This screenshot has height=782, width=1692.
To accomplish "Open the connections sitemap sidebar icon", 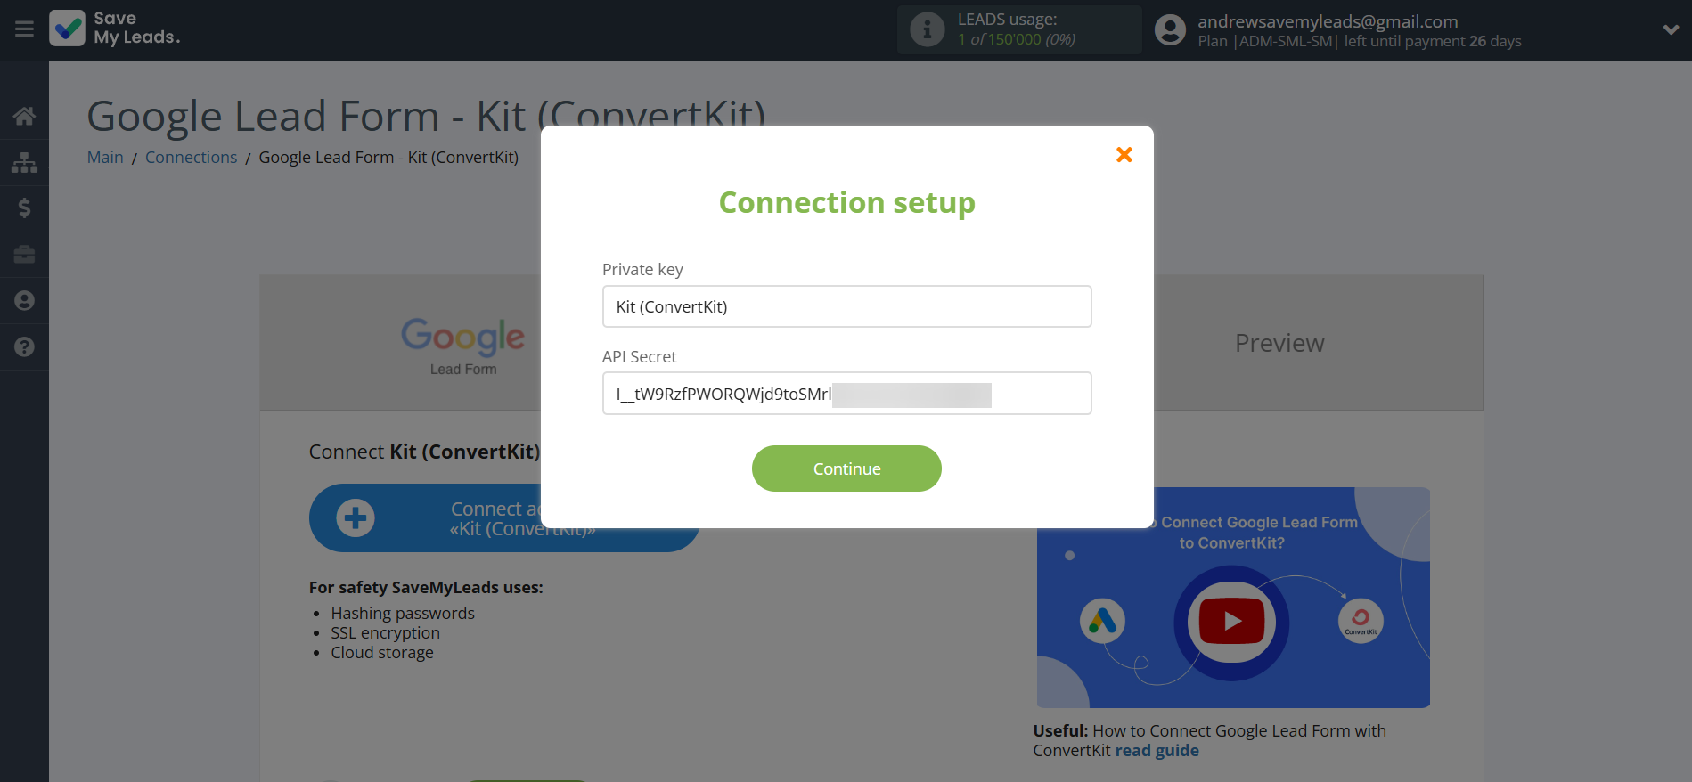I will point(24,162).
